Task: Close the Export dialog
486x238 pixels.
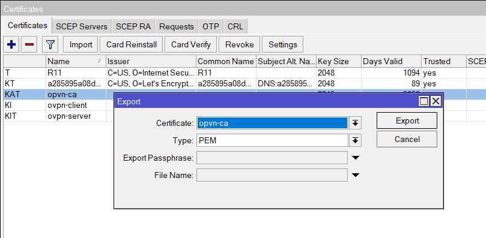Action: (436, 101)
